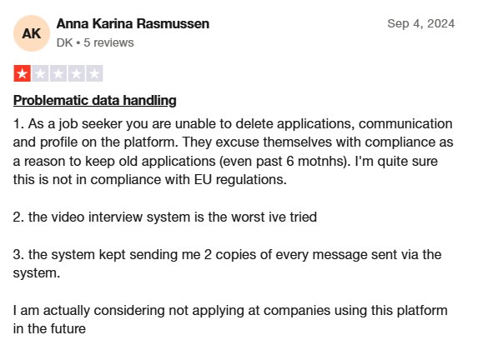Click the text about video interview system
The image size is (488, 345).
[x=165, y=217]
